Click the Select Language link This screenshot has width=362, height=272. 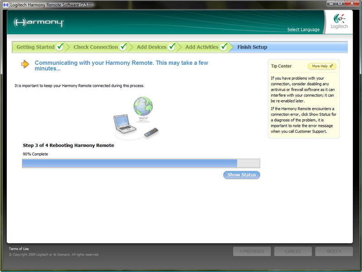click(303, 30)
